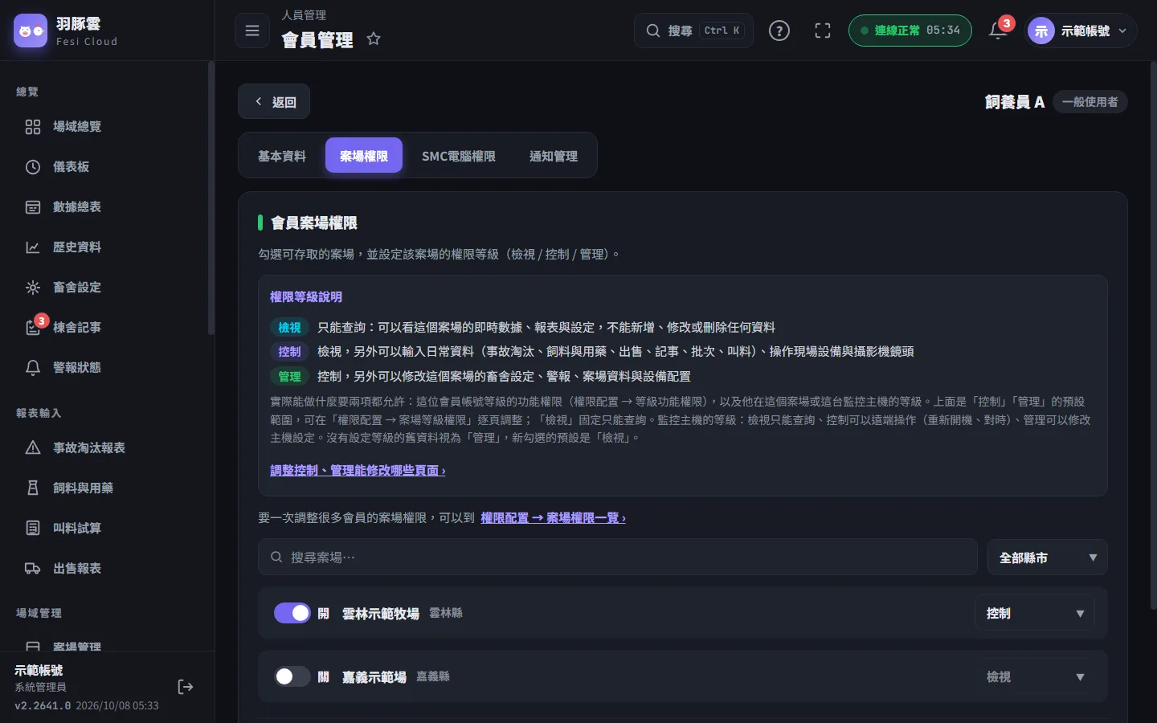The height and width of the screenshot is (723, 1157).
Task: Open 嘉義示範場 permission level dropdown
Action: pyautogui.click(x=1035, y=676)
